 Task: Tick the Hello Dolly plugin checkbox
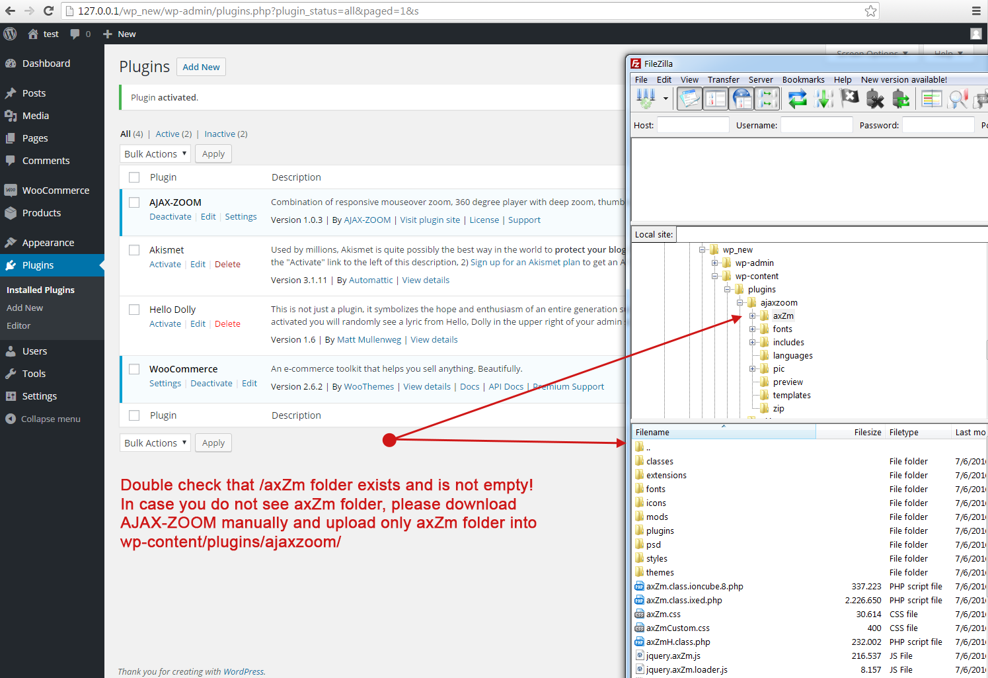tap(134, 310)
